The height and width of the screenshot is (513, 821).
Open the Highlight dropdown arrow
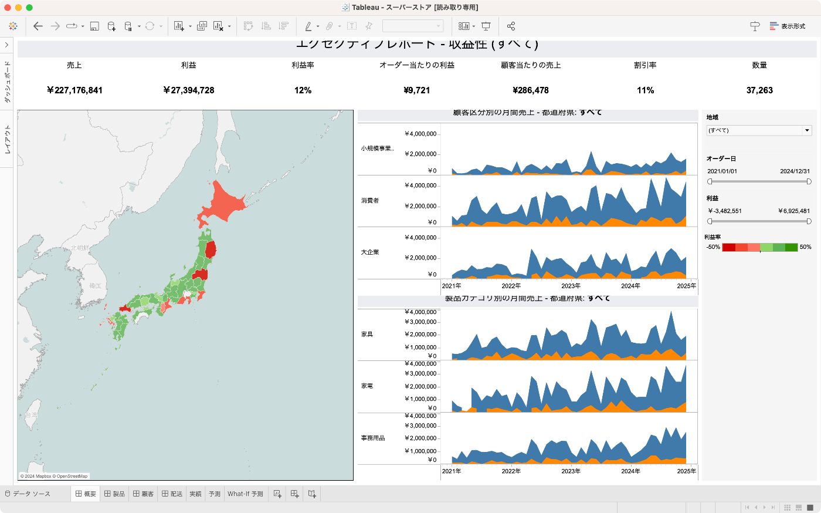(318, 26)
